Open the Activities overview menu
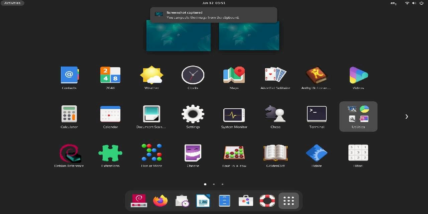 tap(12, 3)
